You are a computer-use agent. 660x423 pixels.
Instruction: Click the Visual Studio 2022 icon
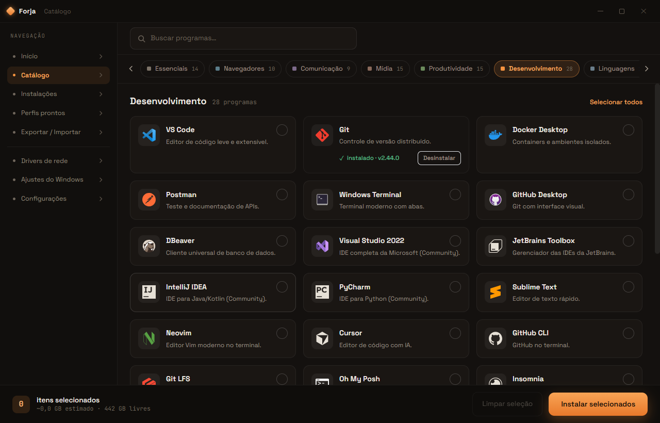point(322,246)
